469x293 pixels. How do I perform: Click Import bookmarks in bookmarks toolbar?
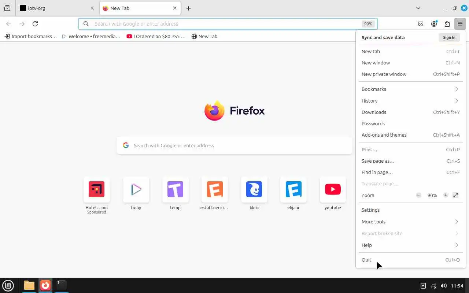click(x=31, y=36)
